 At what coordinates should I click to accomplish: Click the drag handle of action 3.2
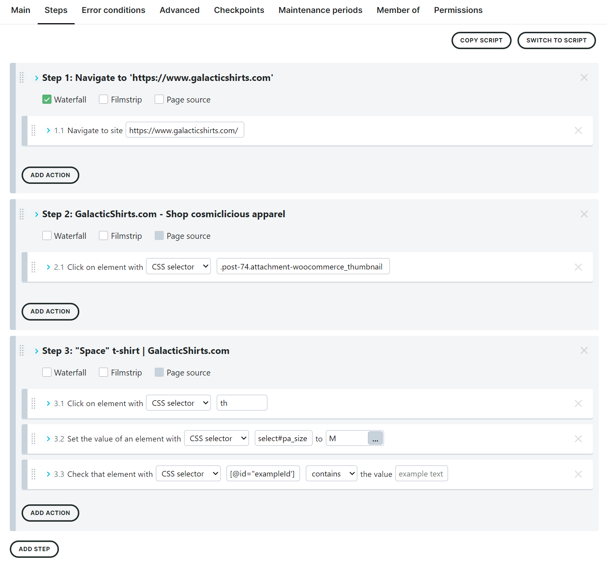click(33, 439)
